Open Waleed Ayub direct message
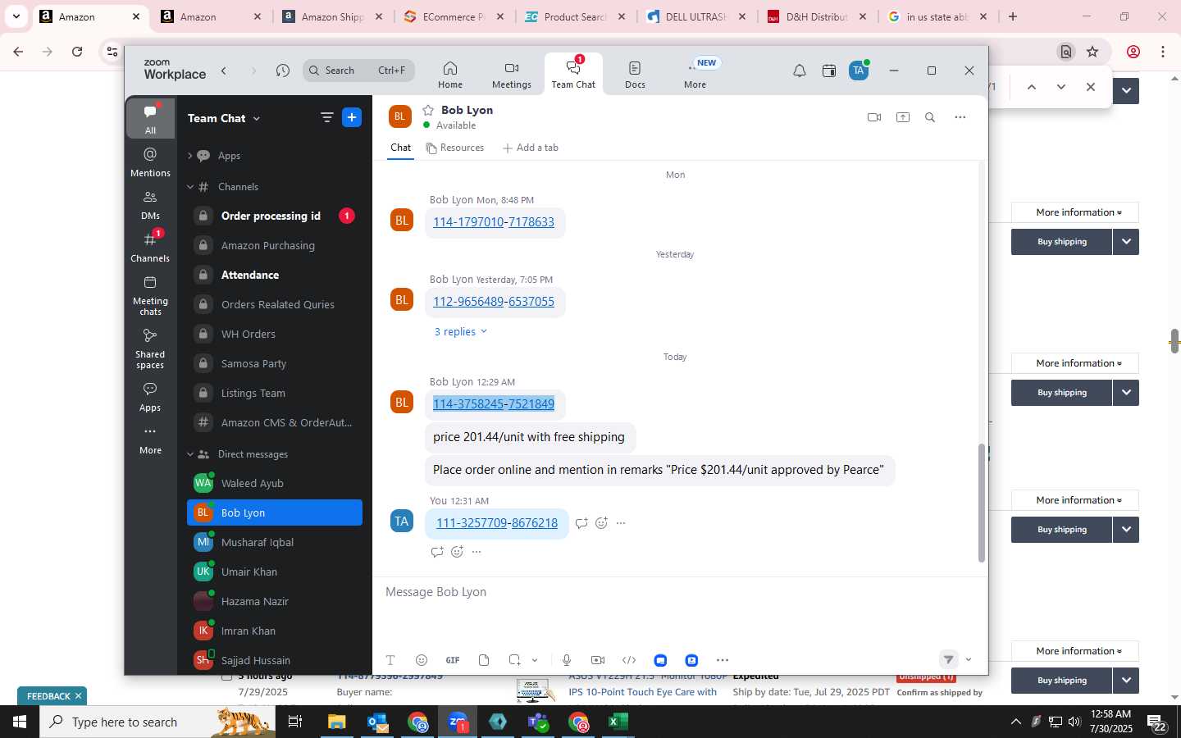Image resolution: width=1181 pixels, height=738 pixels. coord(275,484)
